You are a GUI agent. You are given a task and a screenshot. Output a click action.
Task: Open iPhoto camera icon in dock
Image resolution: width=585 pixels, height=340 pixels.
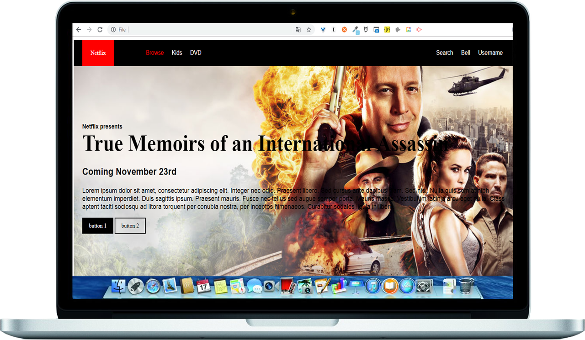click(305, 287)
